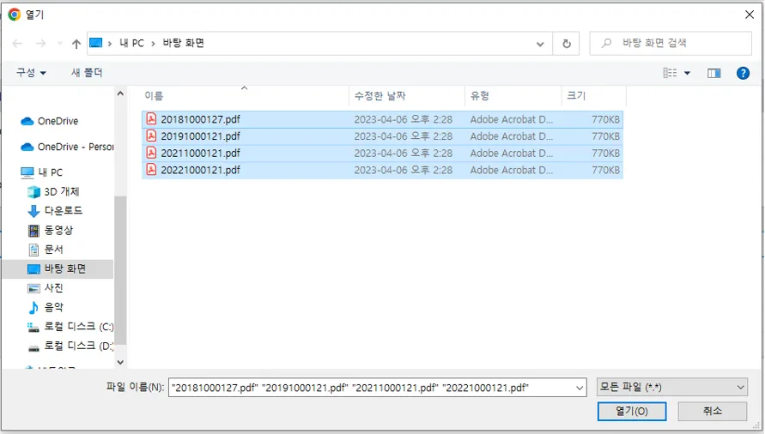The image size is (765, 434).
Task: Select '내 PC' in the address path
Action: coord(131,43)
